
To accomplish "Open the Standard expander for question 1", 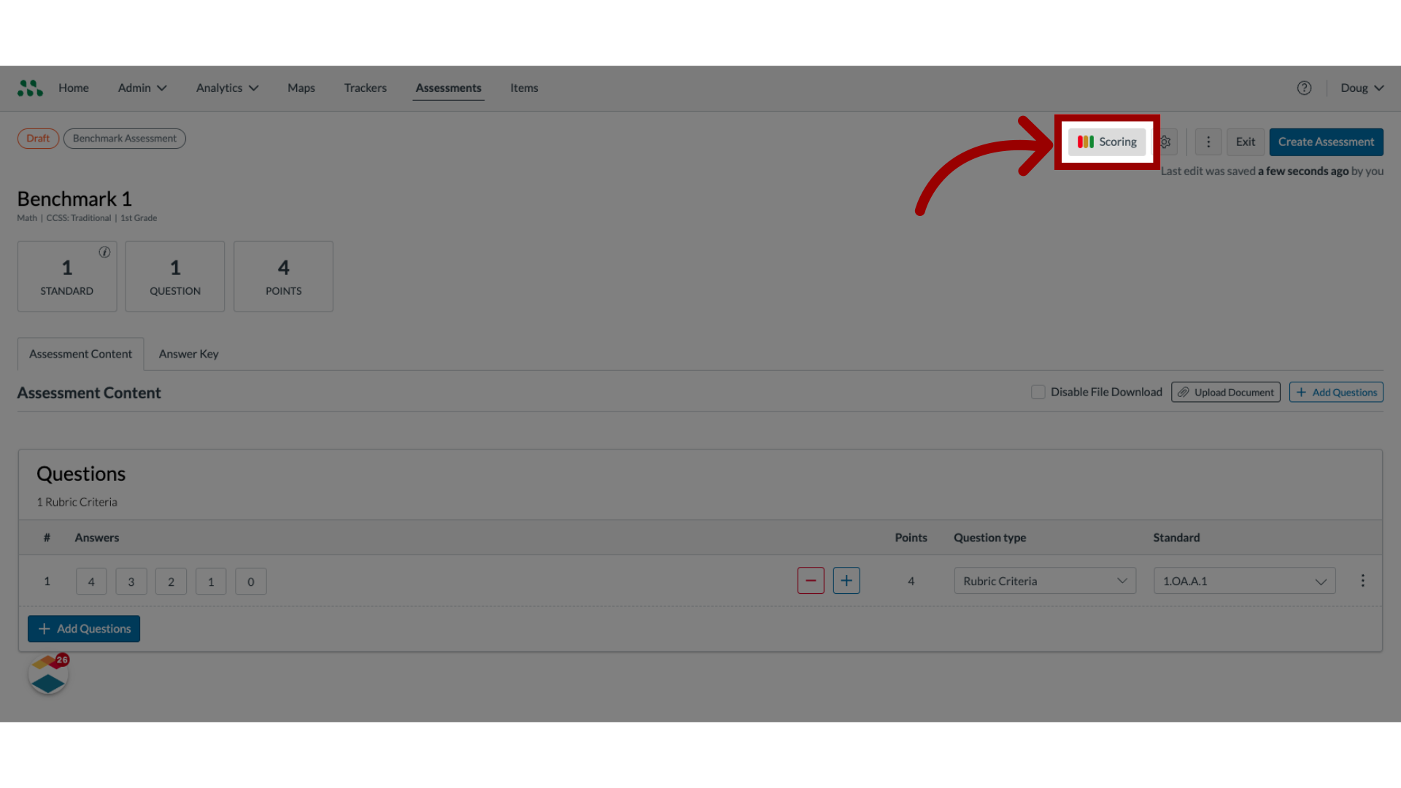I will click(x=1320, y=581).
